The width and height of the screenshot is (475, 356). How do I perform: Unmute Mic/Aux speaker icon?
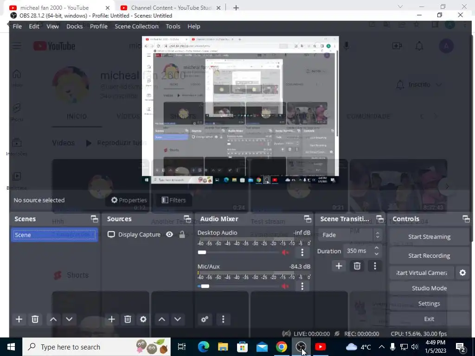coord(285,286)
